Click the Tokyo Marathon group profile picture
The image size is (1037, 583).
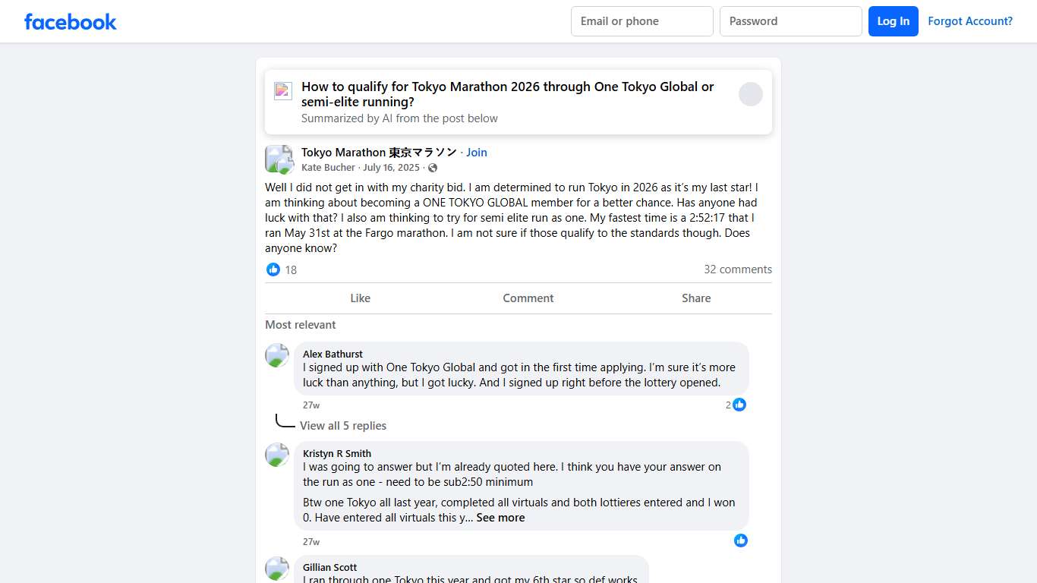point(279,159)
